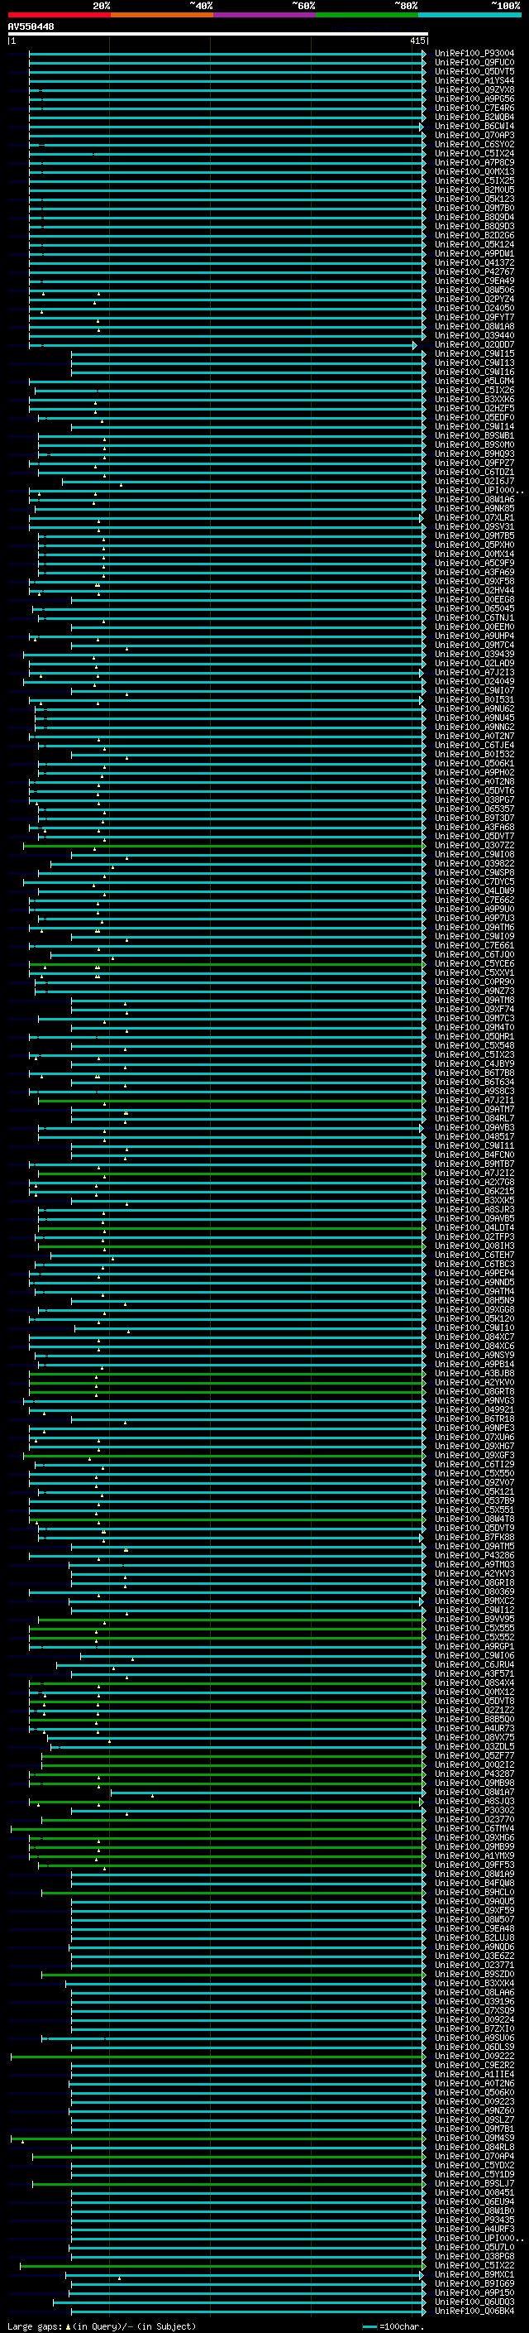The width and height of the screenshot is (529, 2333).
Task: Choose the UniRef100_C9EA49 entry
Action: (474, 281)
